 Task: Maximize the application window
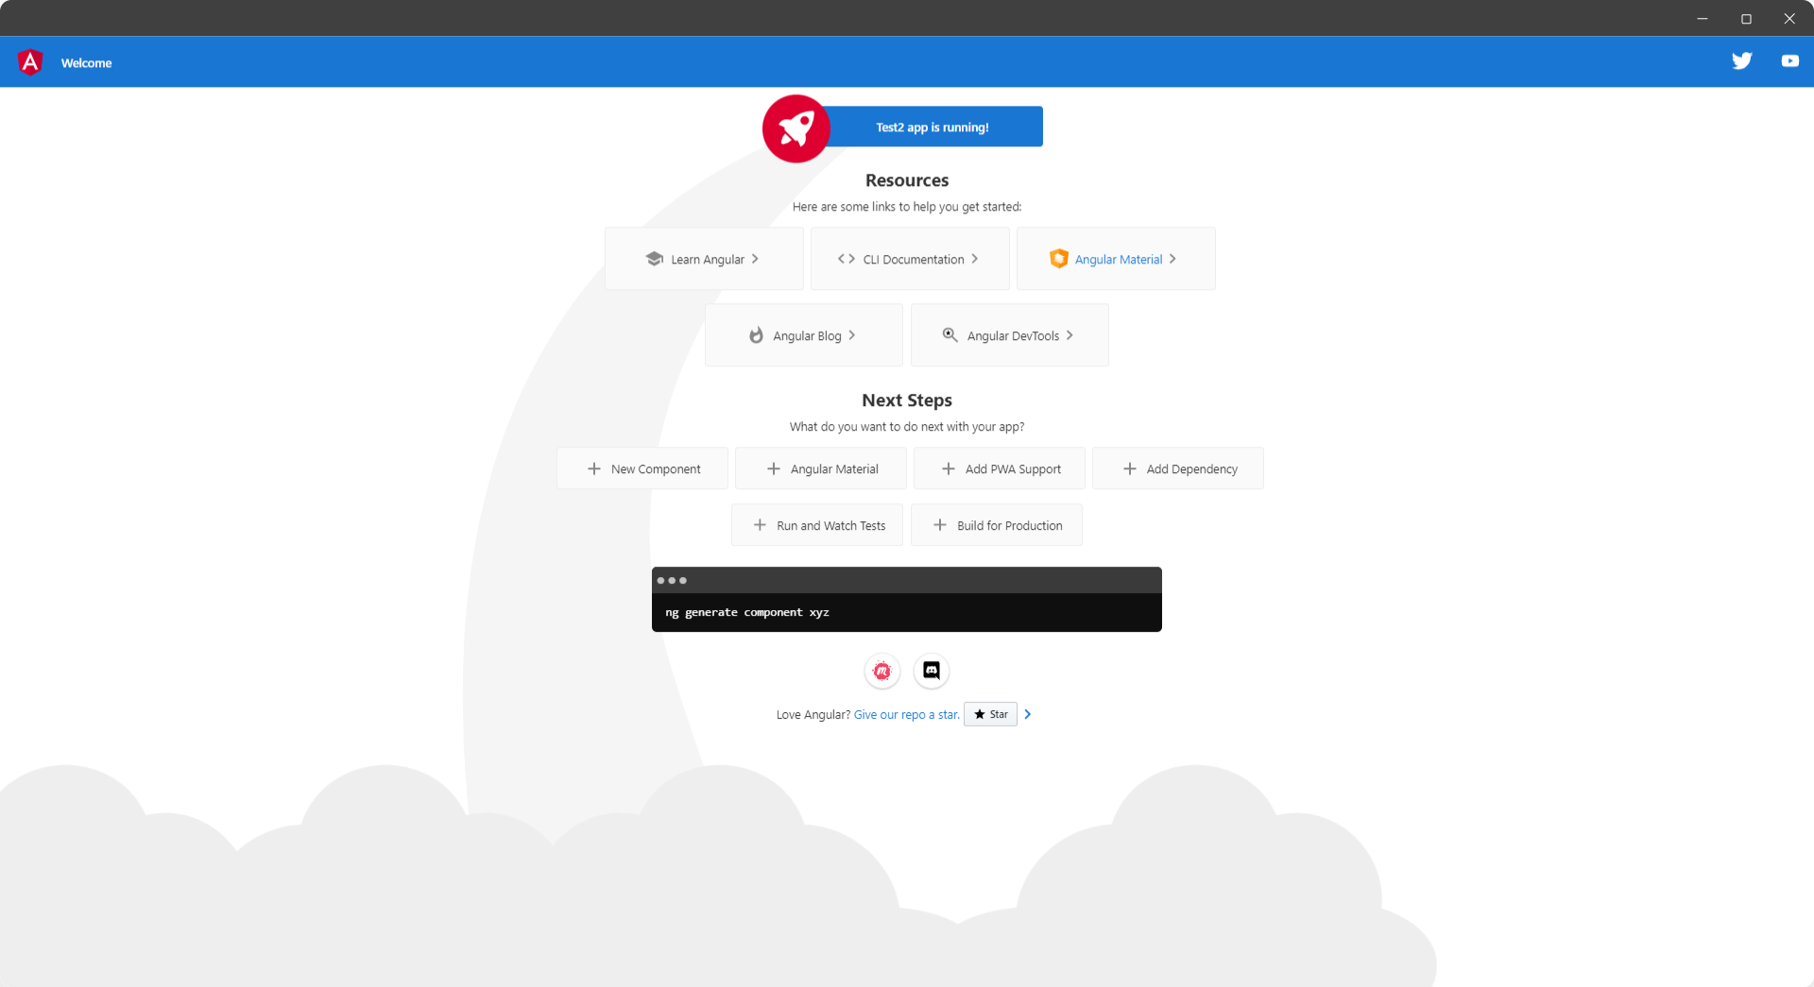1746,18
